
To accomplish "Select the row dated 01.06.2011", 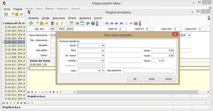I will 15,91.
